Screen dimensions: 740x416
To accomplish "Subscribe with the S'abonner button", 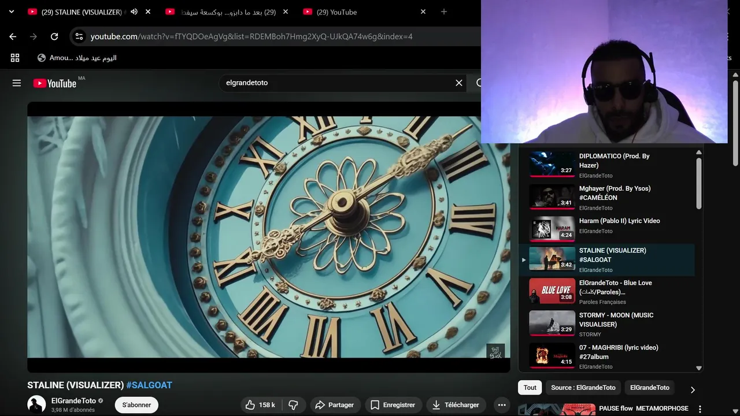I will click(x=136, y=405).
